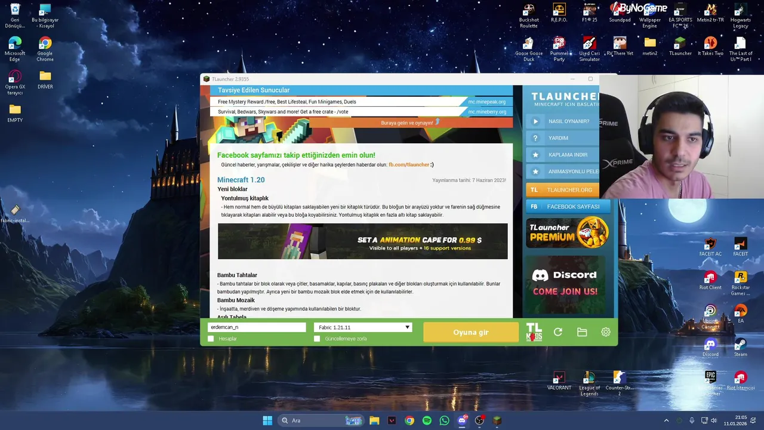This screenshot has width=764, height=430.
Task: Open NASIL OYNANIR? sidebar item
Action: point(562,121)
